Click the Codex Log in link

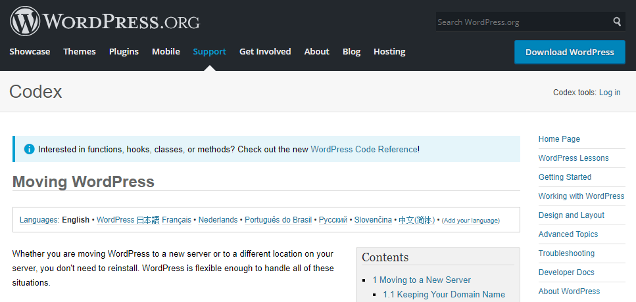(610, 93)
